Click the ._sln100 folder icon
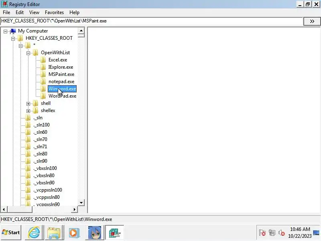This screenshot has height=241, width=321. click(x=28, y=125)
